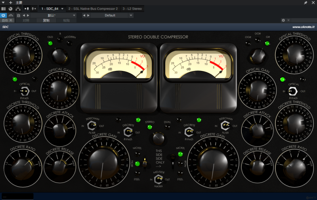The image size is (317, 200).
Task: Click the GR meter mode LED
Action: [x=267, y=43]
